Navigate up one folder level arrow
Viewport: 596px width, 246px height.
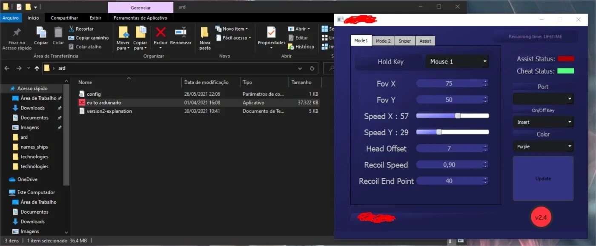tap(37, 68)
